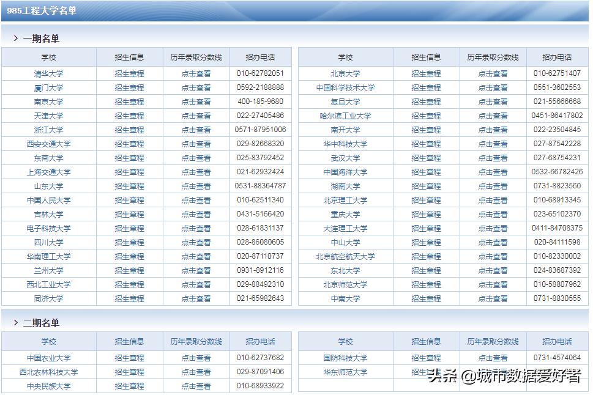Screen dimensions: 593x395
Task: Open 上海交通大学 school link
Action: click(49, 172)
